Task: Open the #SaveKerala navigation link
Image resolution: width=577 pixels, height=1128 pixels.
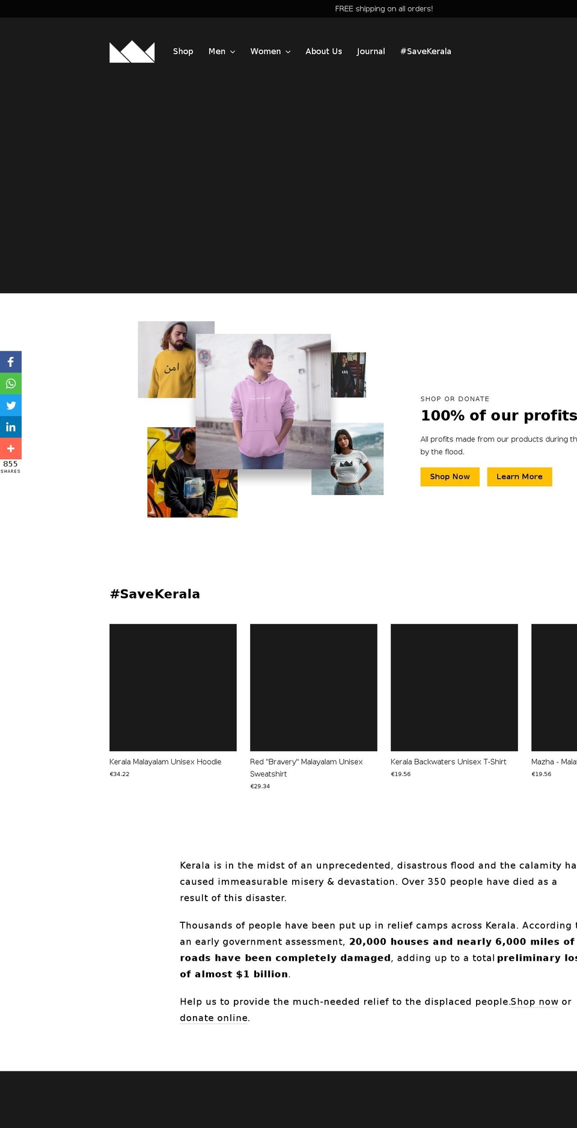Action: [426, 52]
